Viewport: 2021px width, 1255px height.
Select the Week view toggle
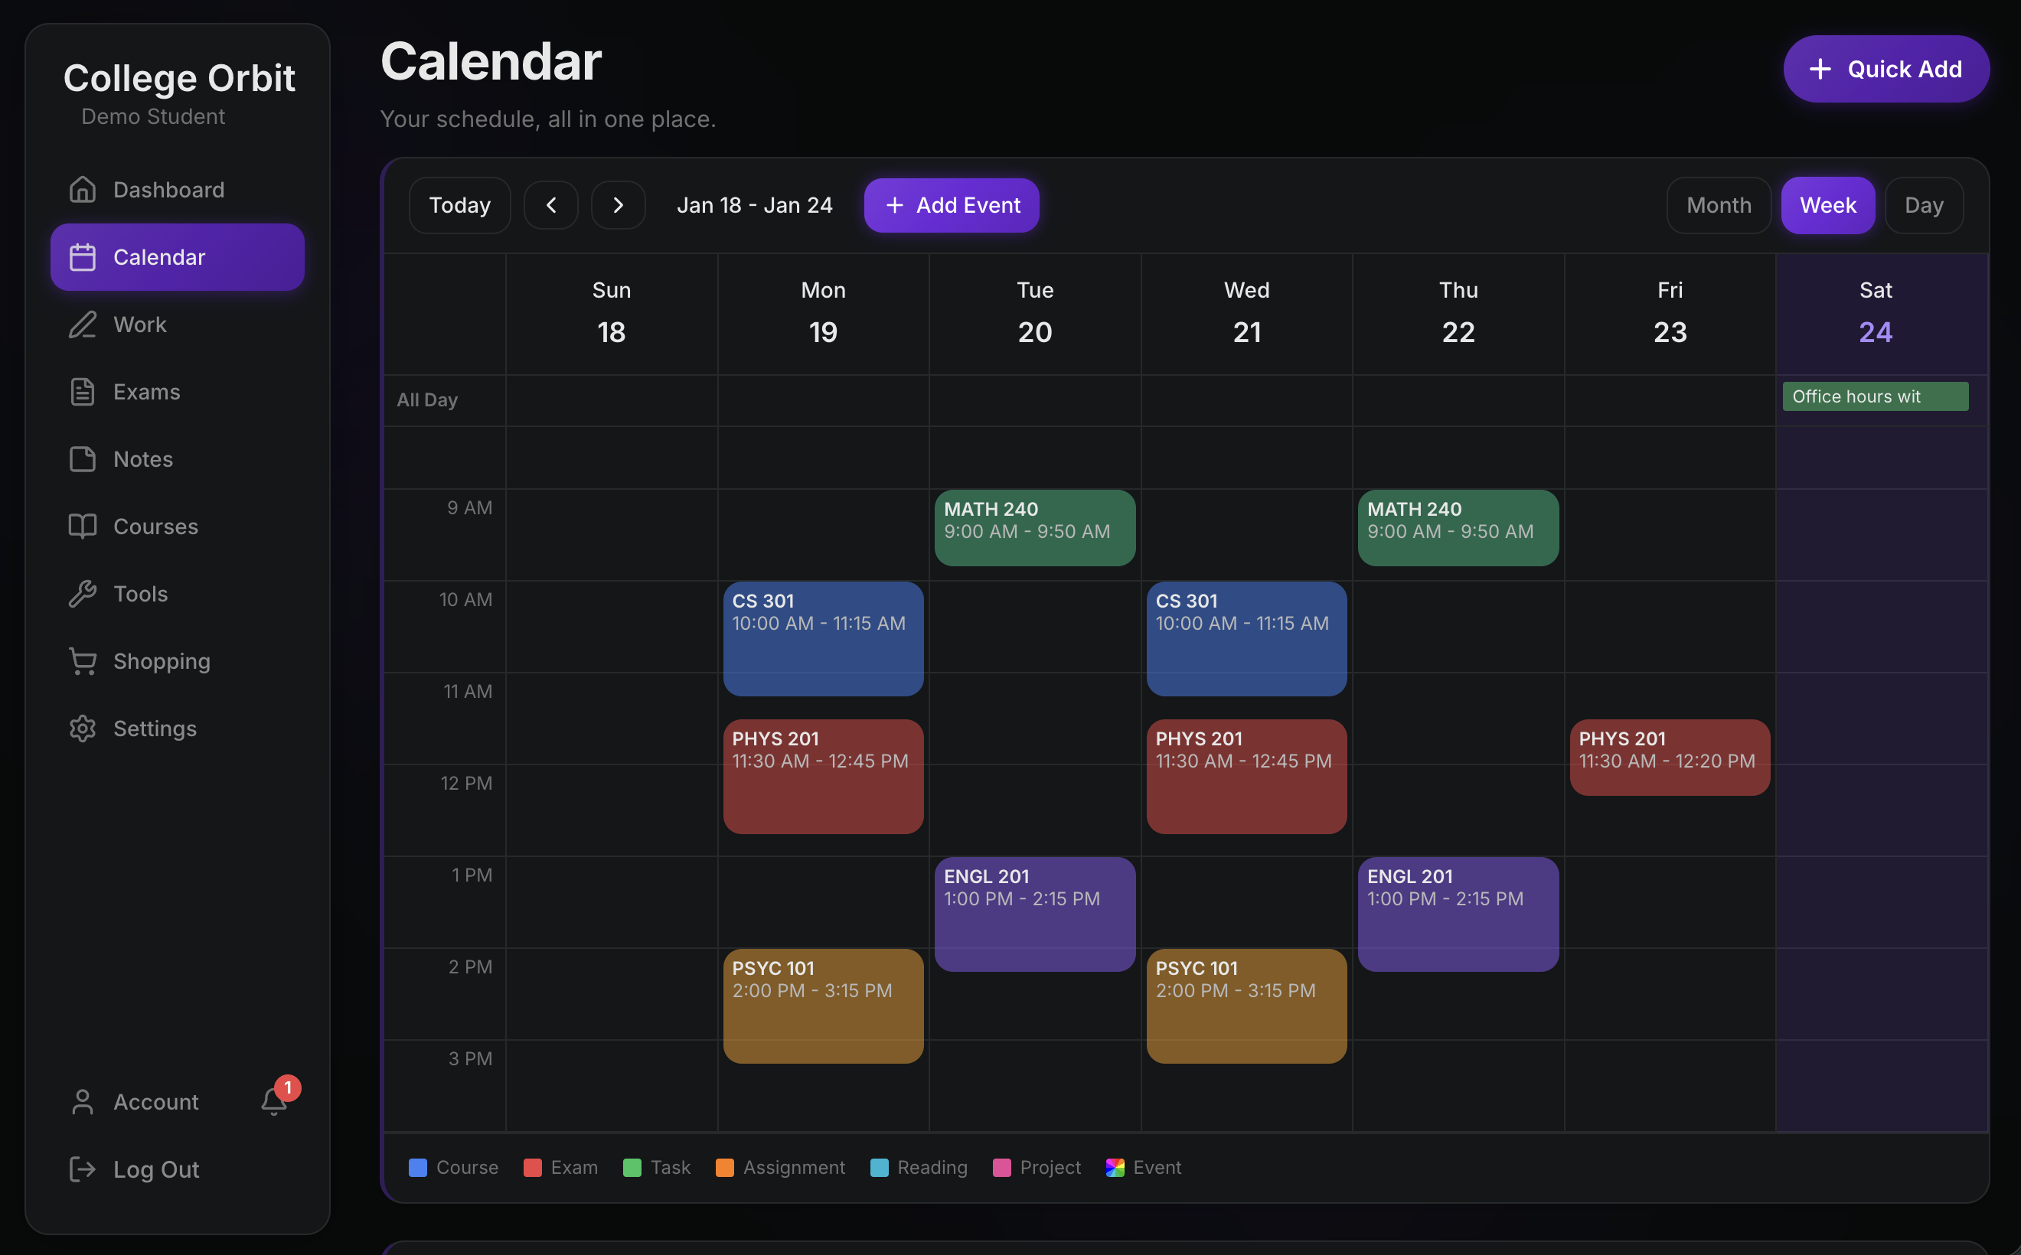click(x=1827, y=205)
